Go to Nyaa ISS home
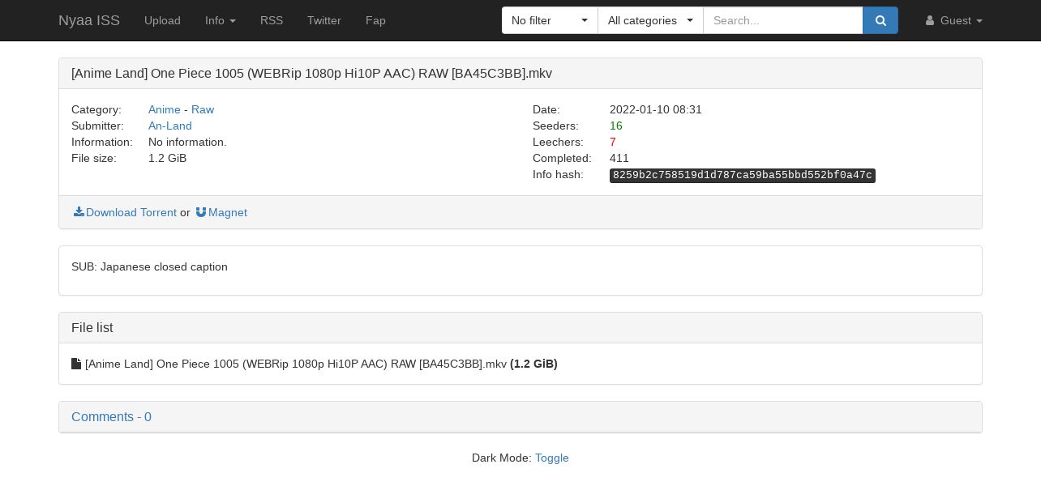 (89, 20)
